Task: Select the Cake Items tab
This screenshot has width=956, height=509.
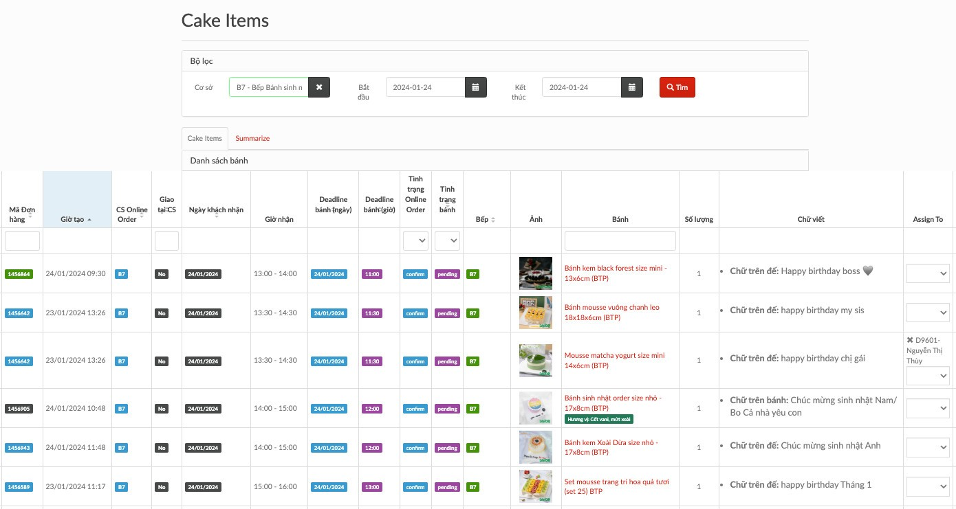Action: tap(205, 138)
